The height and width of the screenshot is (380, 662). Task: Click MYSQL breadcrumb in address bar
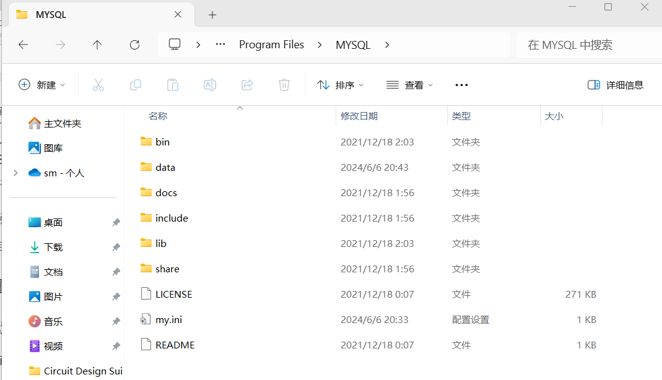coord(353,45)
